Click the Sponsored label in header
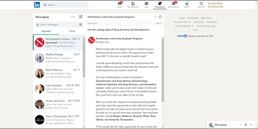Viewport: 258px width, 129px height. (92, 23)
